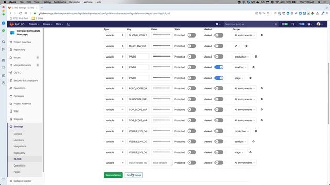This screenshot has height=185, width=330.
Task: Click the Input variable key field
Action: [138, 163]
